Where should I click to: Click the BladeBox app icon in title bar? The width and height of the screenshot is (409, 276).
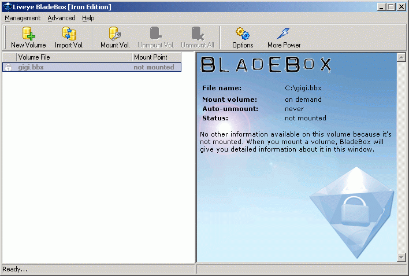(x=6, y=7)
